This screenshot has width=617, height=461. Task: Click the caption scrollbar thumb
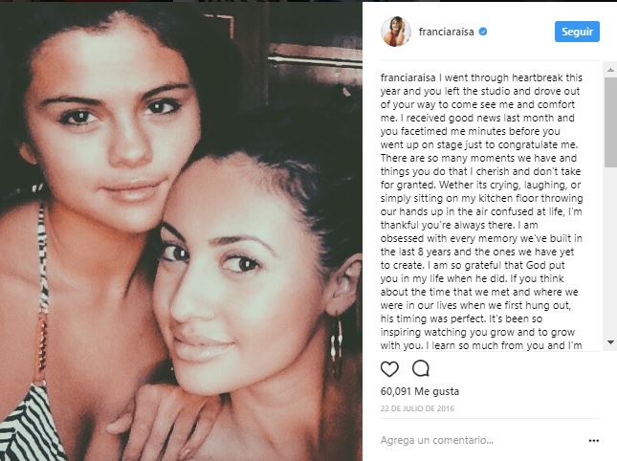click(x=610, y=122)
